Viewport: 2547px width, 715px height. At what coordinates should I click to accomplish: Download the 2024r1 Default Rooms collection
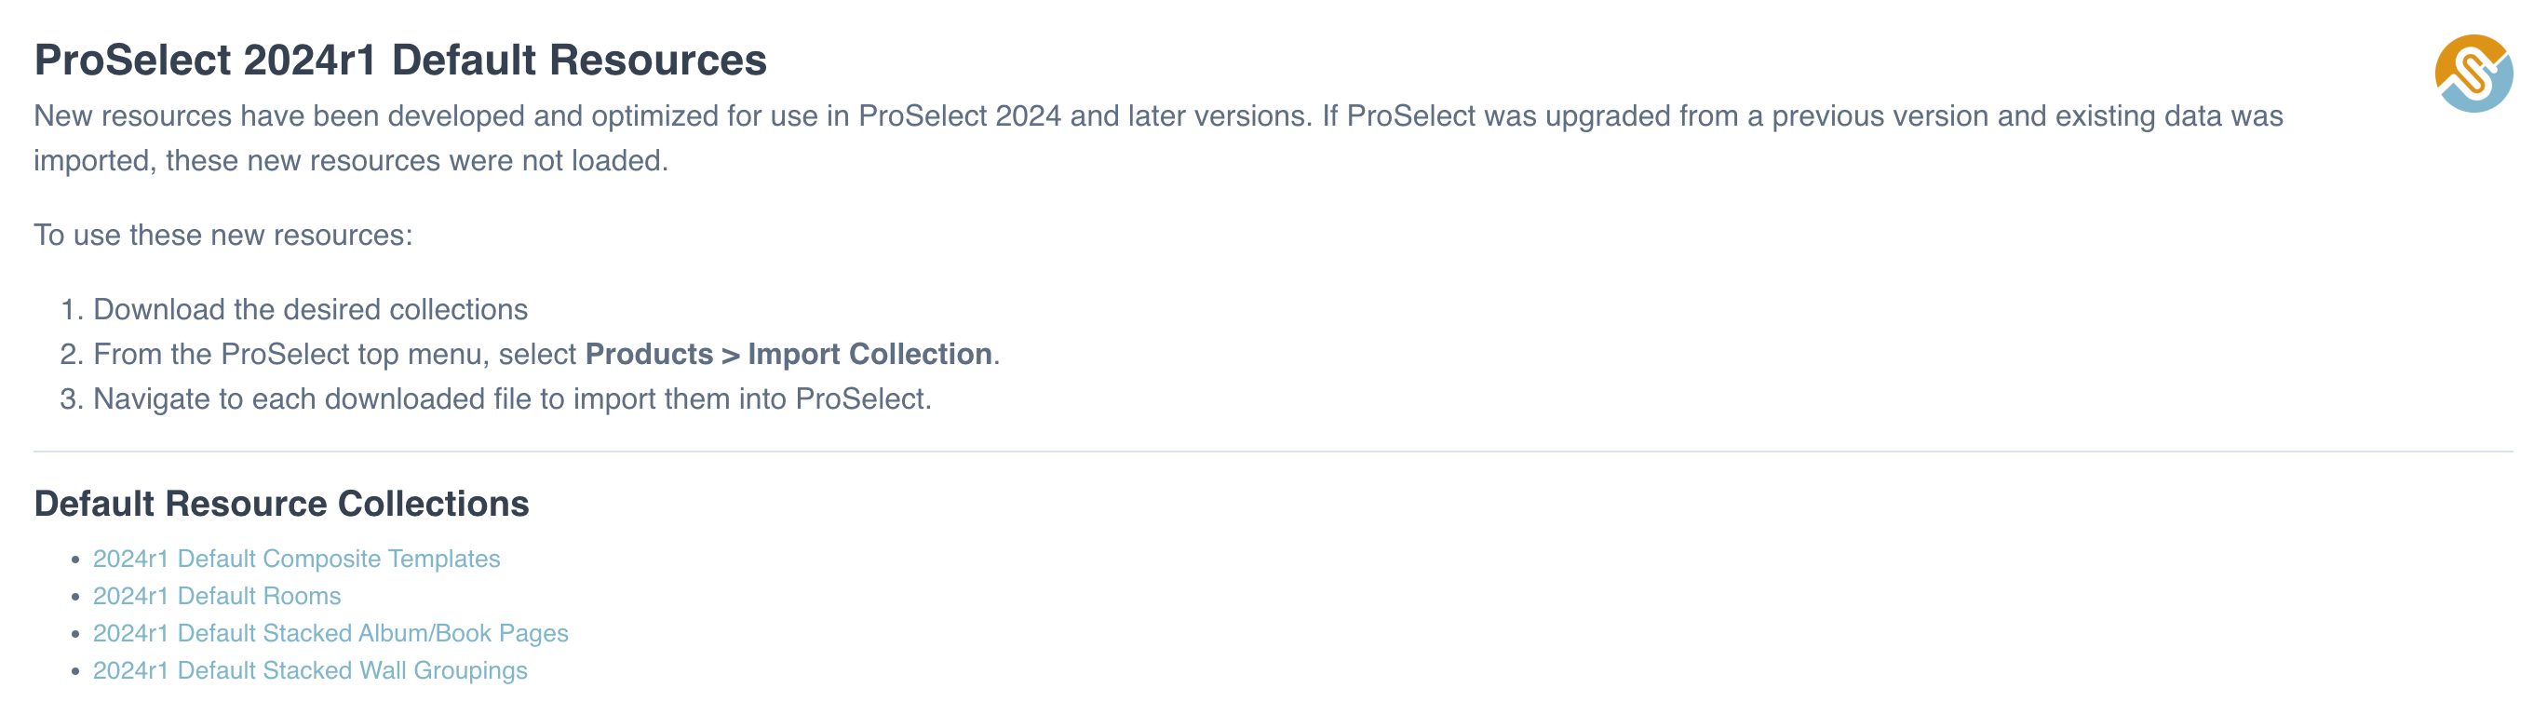tap(217, 597)
